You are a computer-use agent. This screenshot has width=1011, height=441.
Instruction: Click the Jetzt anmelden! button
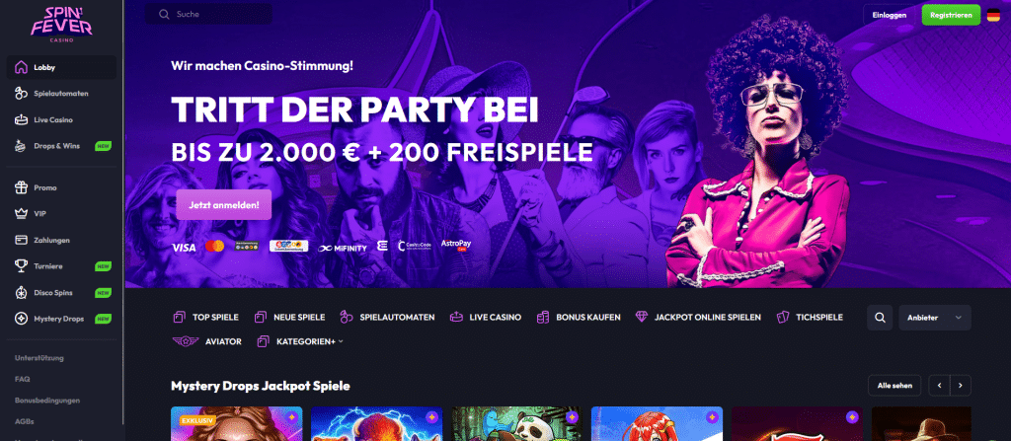[x=224, y=205]
